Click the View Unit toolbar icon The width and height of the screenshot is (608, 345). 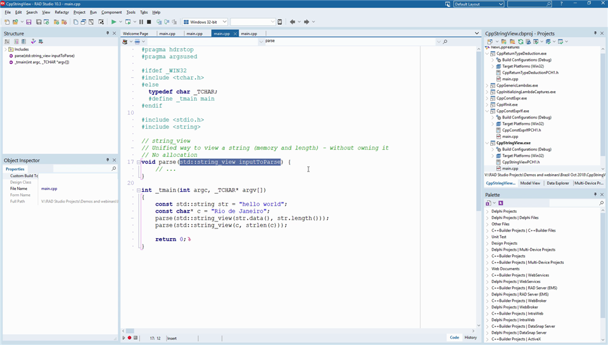point(75,22)
